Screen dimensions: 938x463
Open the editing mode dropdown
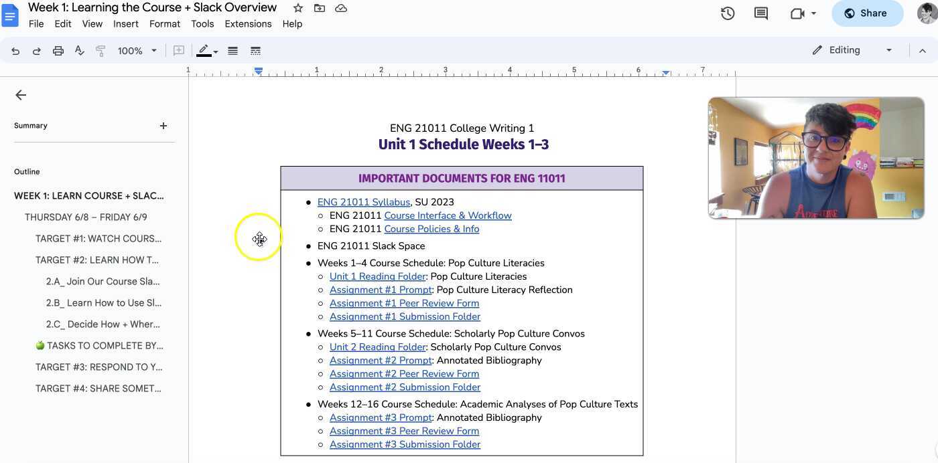889,50
